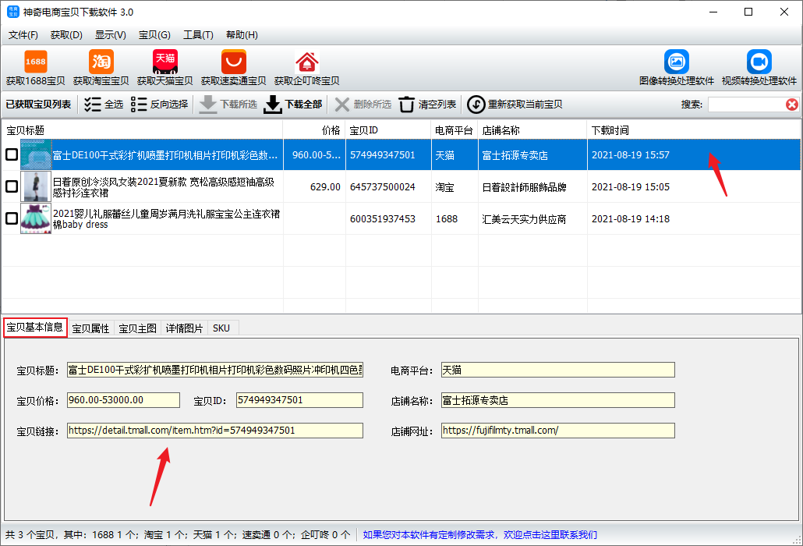Click the 宝贝链接 URL field
The height and width of the screenshot is (546, 803).
coord(214,431)
